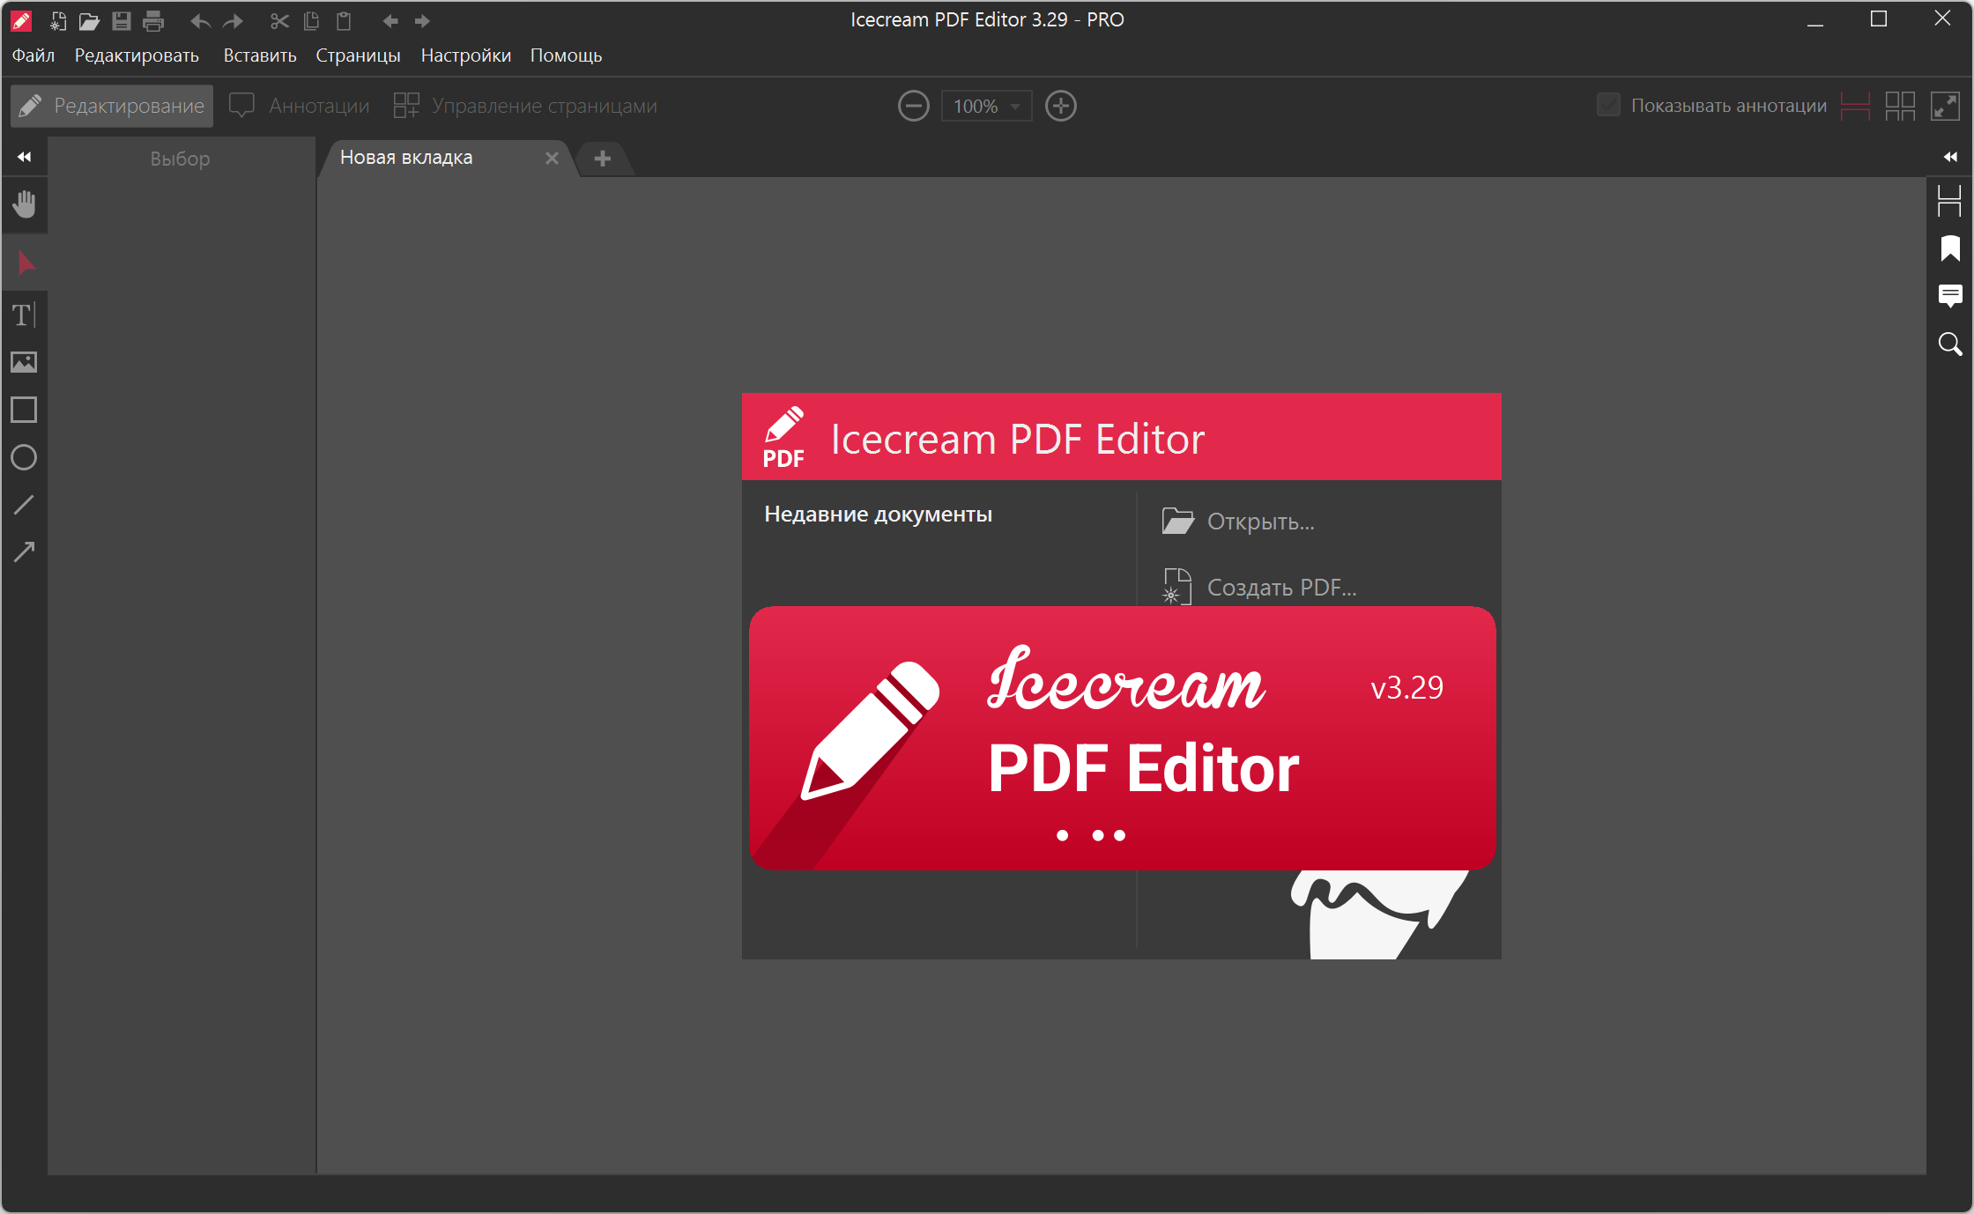
Task: Collapse the left tools panel
Action: (x=24, y=157)
